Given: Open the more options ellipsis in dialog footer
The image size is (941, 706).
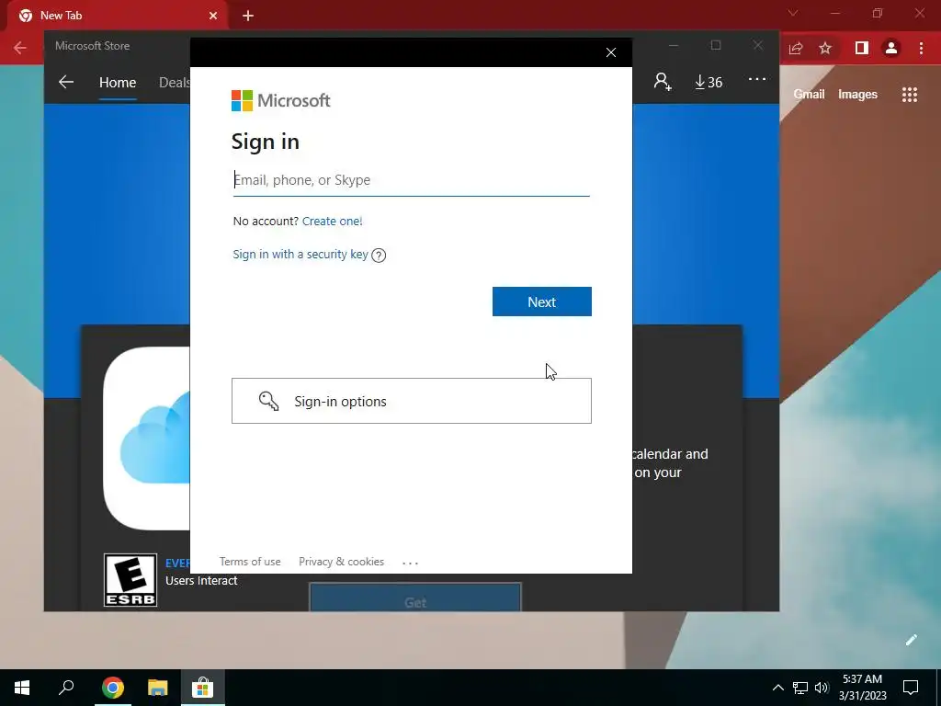Looking at the screenshot, I should click(x=410, y=564).
